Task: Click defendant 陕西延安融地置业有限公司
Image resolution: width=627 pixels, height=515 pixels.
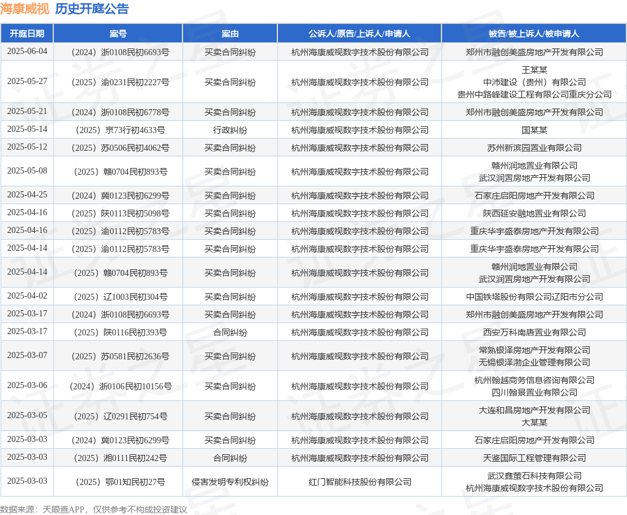Action: [x=534, y=213]
